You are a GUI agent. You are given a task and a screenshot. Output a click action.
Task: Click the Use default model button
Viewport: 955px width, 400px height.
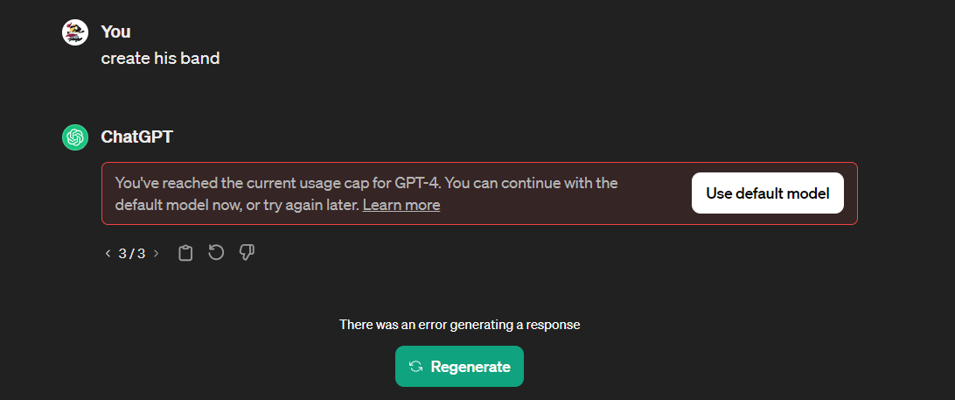pyautogui.click(x=767, y=193)
